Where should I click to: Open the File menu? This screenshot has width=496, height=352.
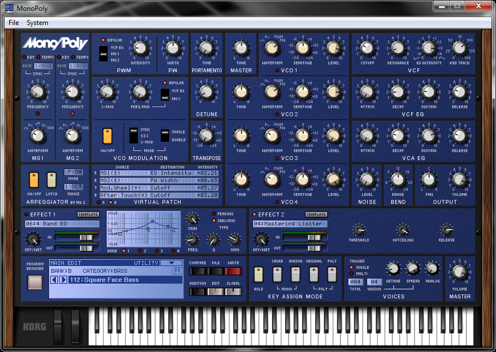pyautogui.click(x=14, y=23)
